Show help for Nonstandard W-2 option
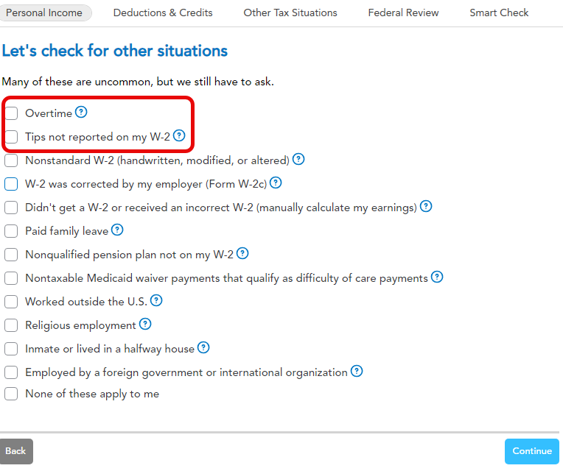563x471 pixels. tap(298, 159)
